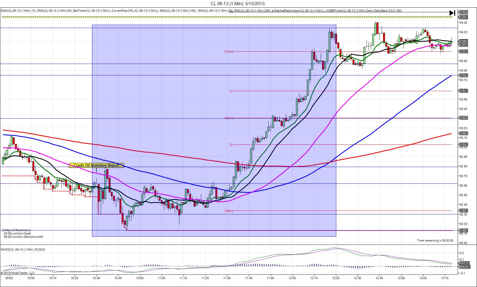Select the 92.13 current day low marker

click(463, 230)
